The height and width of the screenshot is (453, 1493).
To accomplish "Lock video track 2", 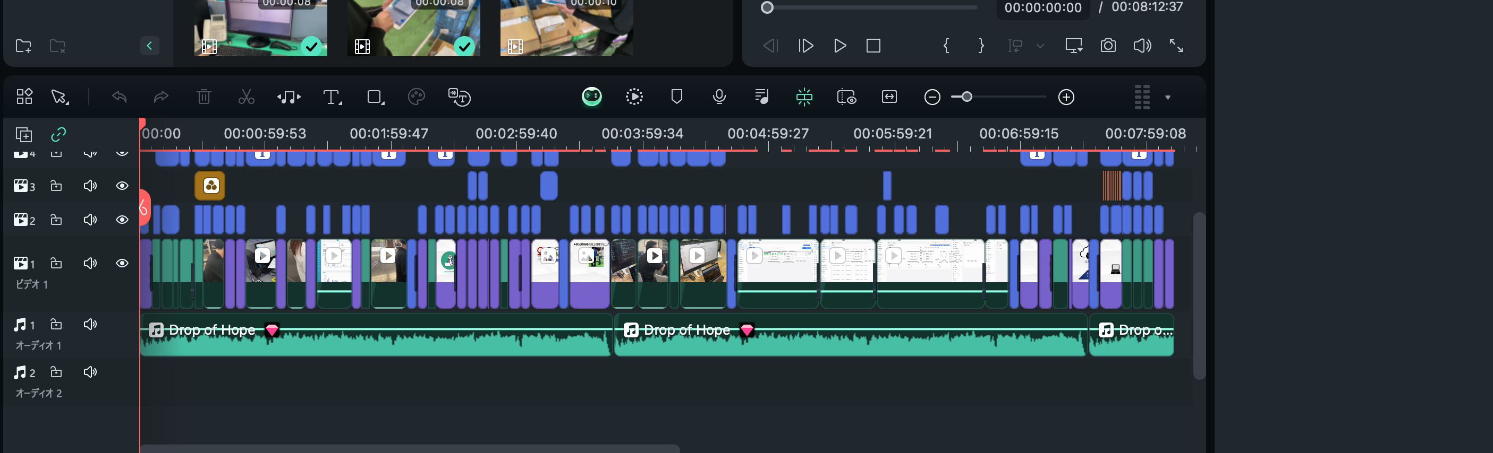I will 56,220.
